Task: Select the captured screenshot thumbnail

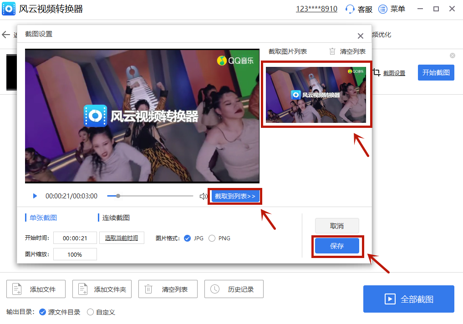Action: click(316, 95)
